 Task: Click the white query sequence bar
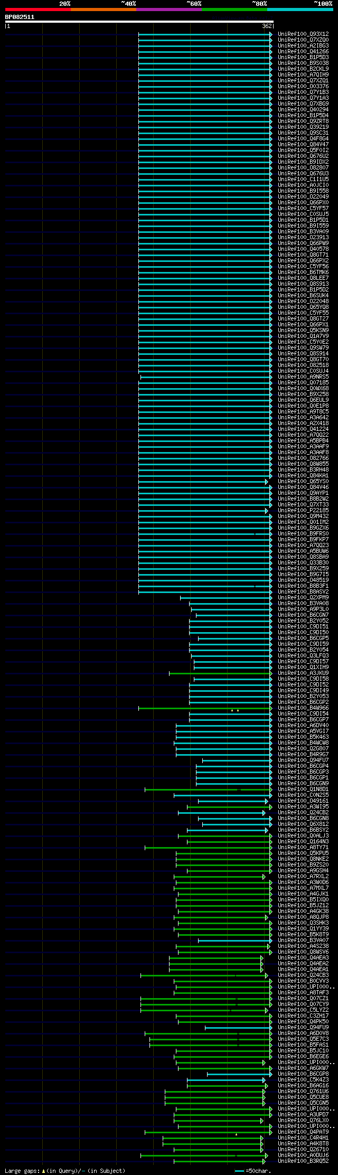pos(139,22)
